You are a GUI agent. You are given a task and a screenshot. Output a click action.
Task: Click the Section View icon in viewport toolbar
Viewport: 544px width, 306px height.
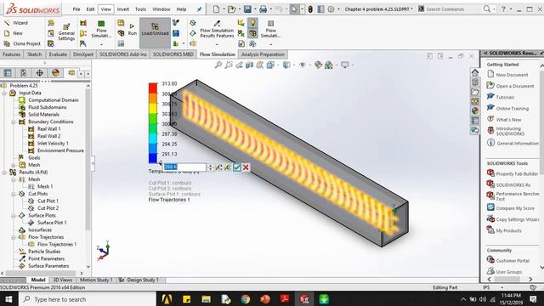(x=249, y=65)
